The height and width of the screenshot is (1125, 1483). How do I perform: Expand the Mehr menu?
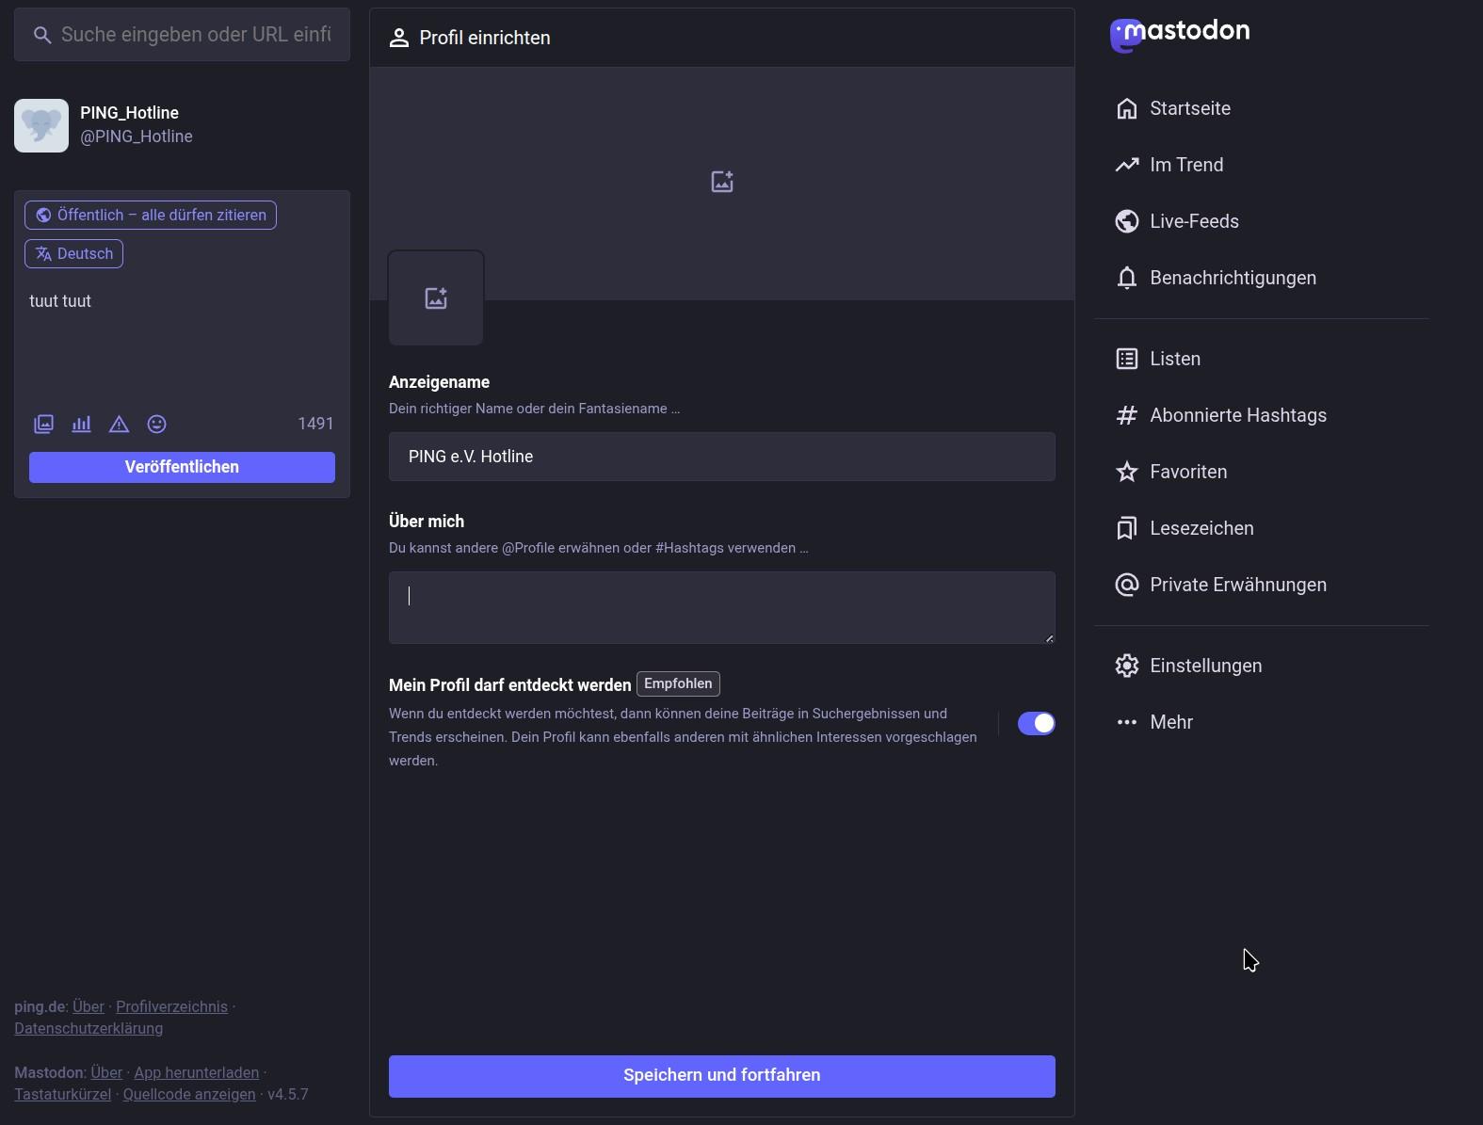1170,722
